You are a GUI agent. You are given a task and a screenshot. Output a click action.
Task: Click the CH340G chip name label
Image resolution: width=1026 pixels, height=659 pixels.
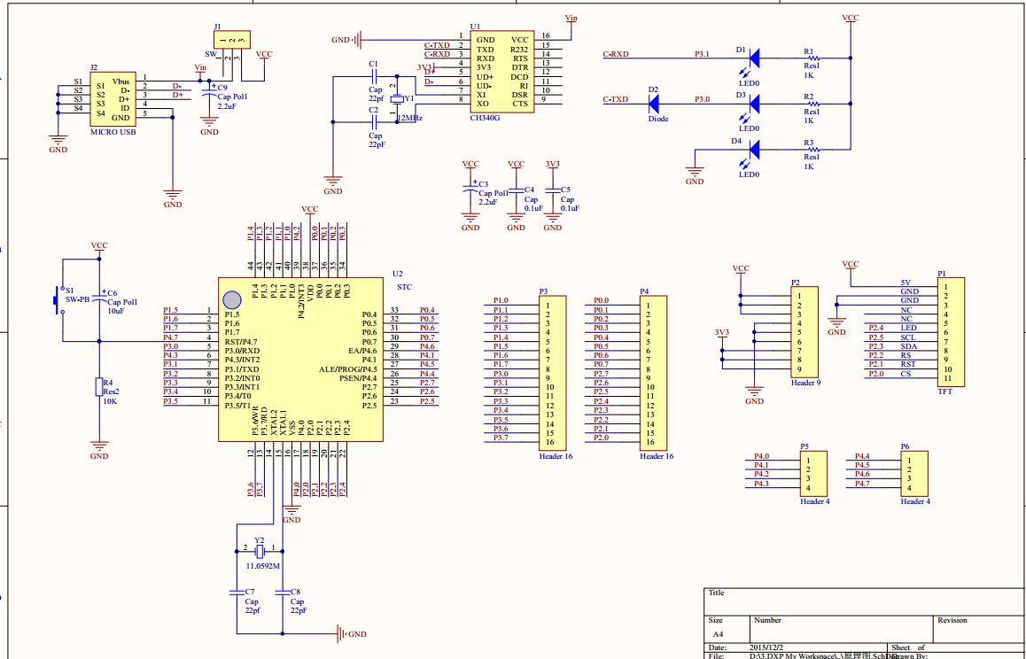[485, 119]
